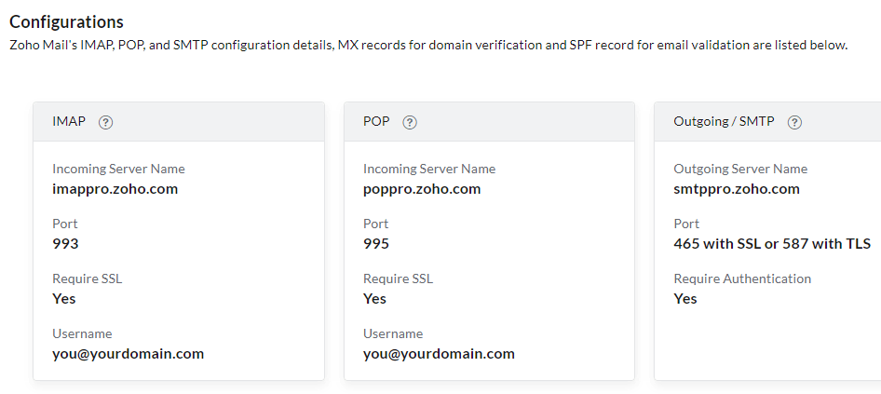The image size is (881, 394).
Task: Click the help icon next to POP
Action: pos(410,122)
